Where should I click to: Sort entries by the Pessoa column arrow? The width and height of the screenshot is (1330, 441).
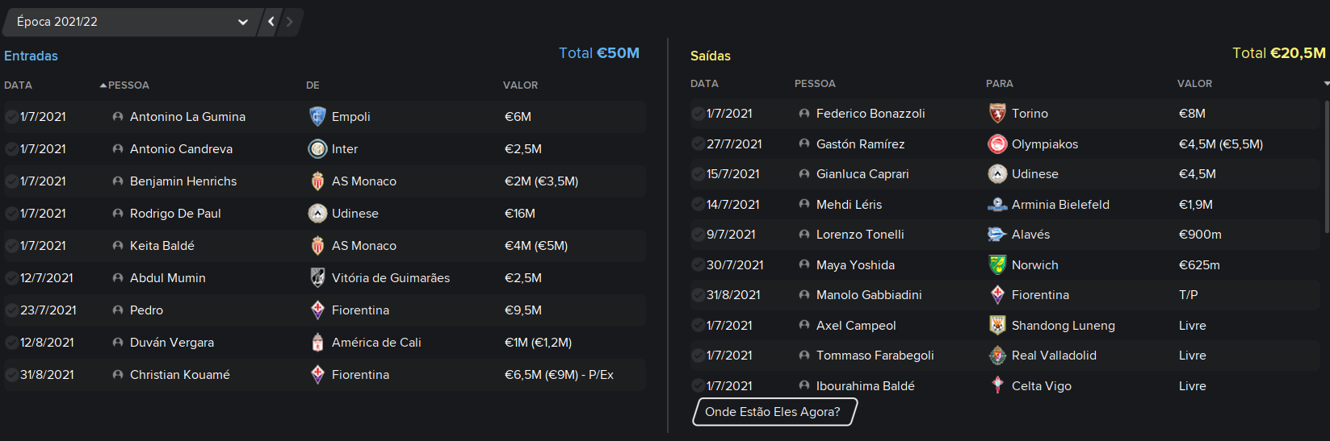103,85
